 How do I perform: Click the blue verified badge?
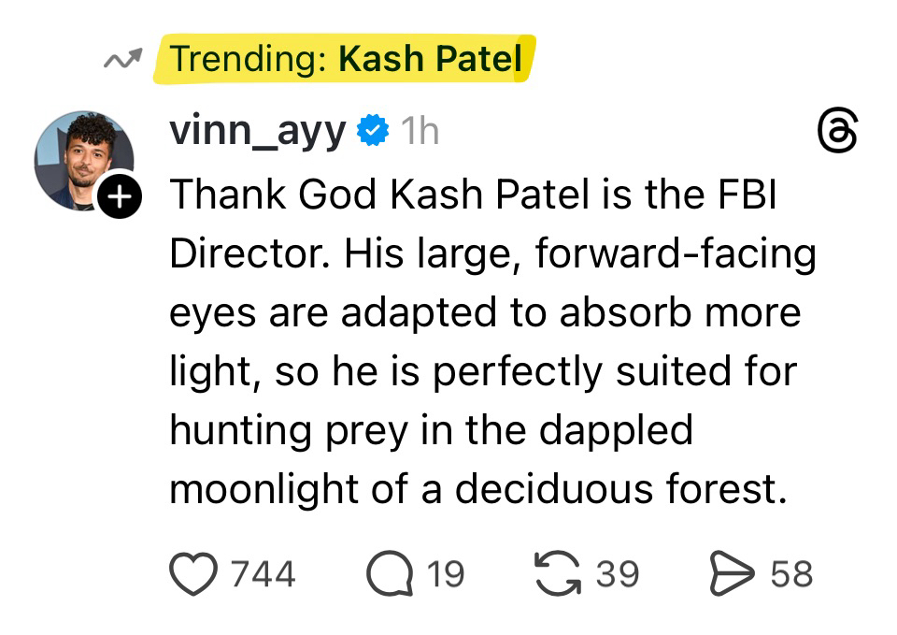tap(374, 132)
